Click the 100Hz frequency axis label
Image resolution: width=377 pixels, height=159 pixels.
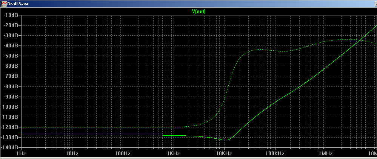coord(123,153)
